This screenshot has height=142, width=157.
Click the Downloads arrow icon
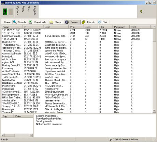tap(30, 22)
